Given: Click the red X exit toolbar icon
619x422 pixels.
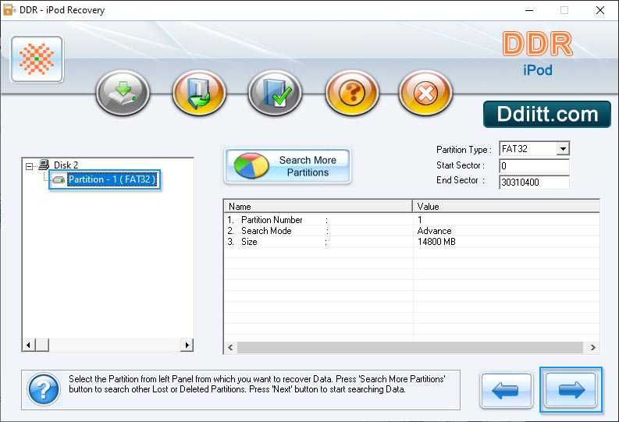Looking at the screenshot, I should 425,94.
